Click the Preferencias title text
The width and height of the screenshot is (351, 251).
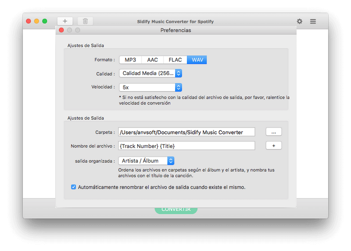pos(176,30)
